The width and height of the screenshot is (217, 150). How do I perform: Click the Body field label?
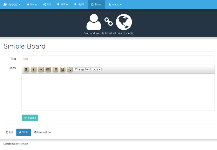12,68
